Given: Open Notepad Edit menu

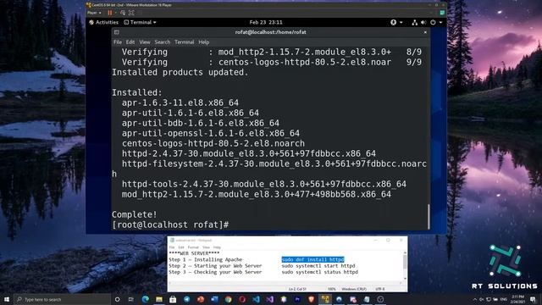Looking at the screenshot, I should pos(181,247).
